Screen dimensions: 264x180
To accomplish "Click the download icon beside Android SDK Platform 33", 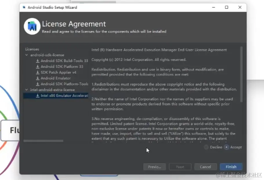I will (38, 67).
